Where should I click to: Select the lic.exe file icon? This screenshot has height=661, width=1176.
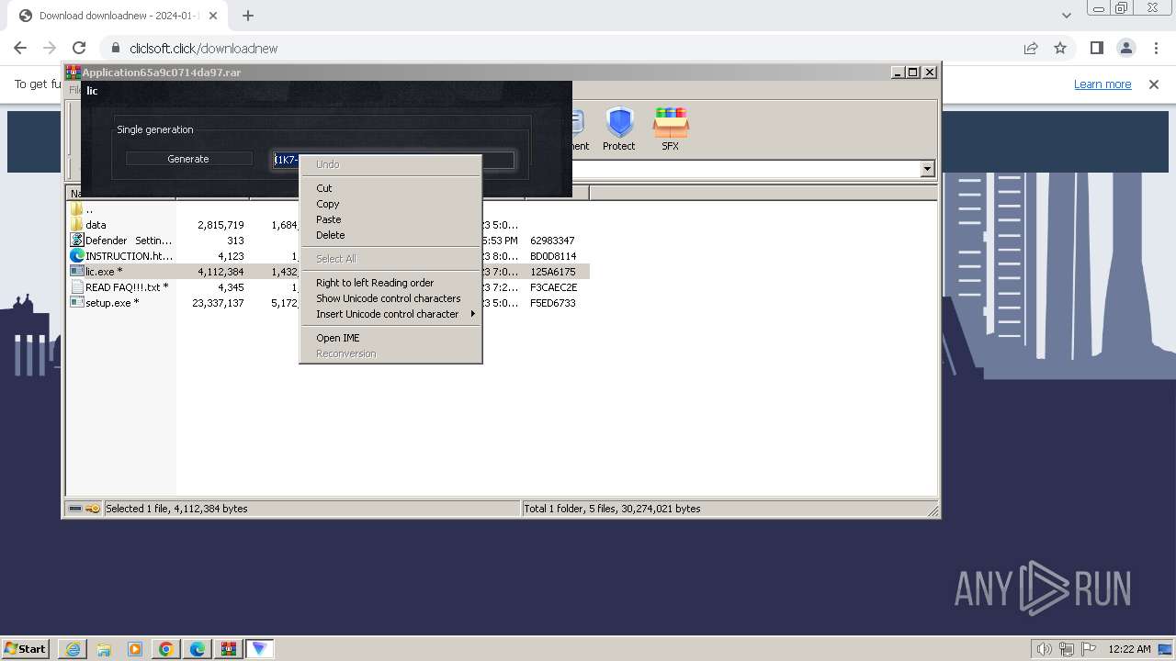(77, 272)
